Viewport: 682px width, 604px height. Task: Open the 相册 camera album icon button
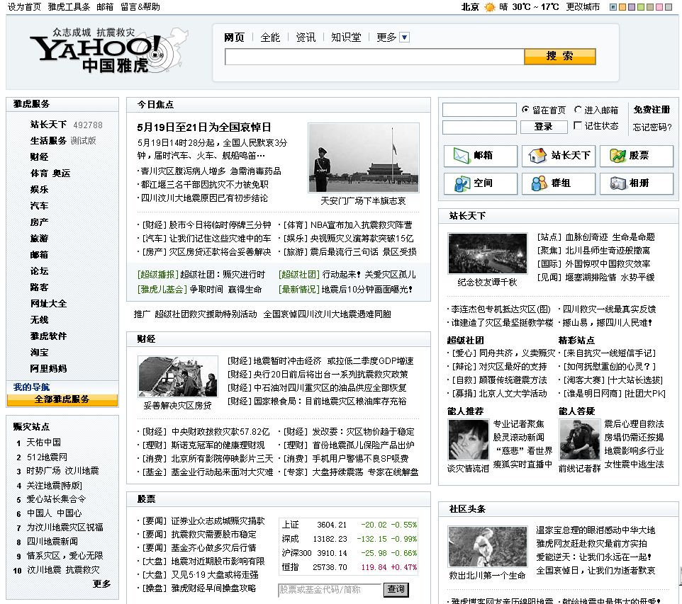pos(637,183)
